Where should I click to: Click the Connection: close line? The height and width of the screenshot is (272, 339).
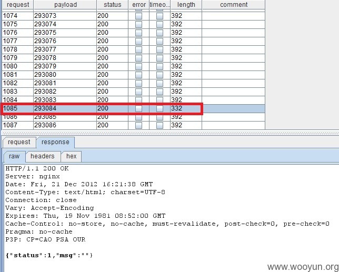point(41,200)
